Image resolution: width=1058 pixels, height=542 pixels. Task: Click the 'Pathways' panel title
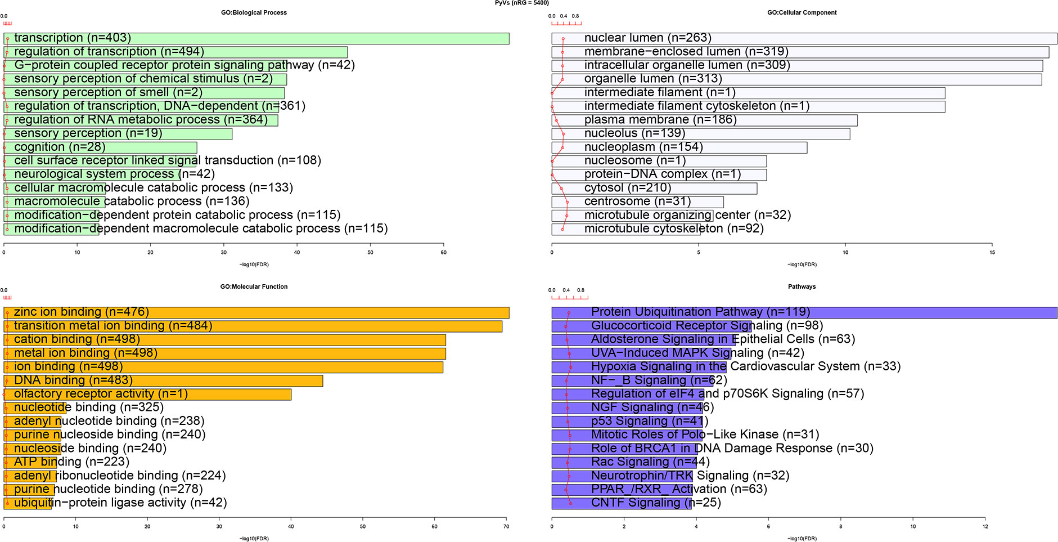point(802,286)
